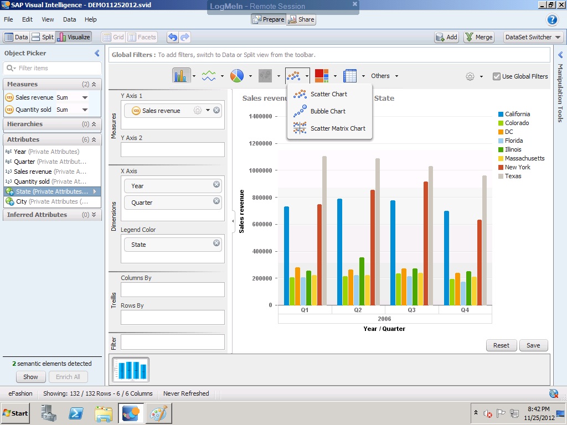Select the bar chart visualization thumbnail
The height and width of the screenshot is (425, 567).
[x=131, y=370]
